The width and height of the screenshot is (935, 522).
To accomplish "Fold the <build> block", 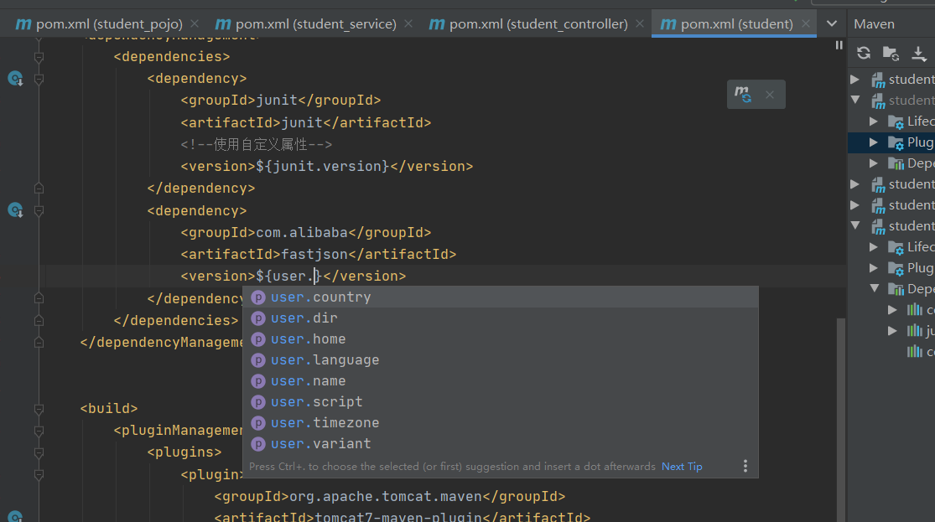I will click(x=39, y=409).
